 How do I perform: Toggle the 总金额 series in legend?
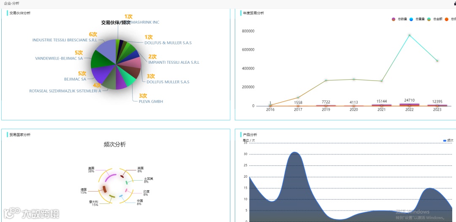click(x=434, y=19)
